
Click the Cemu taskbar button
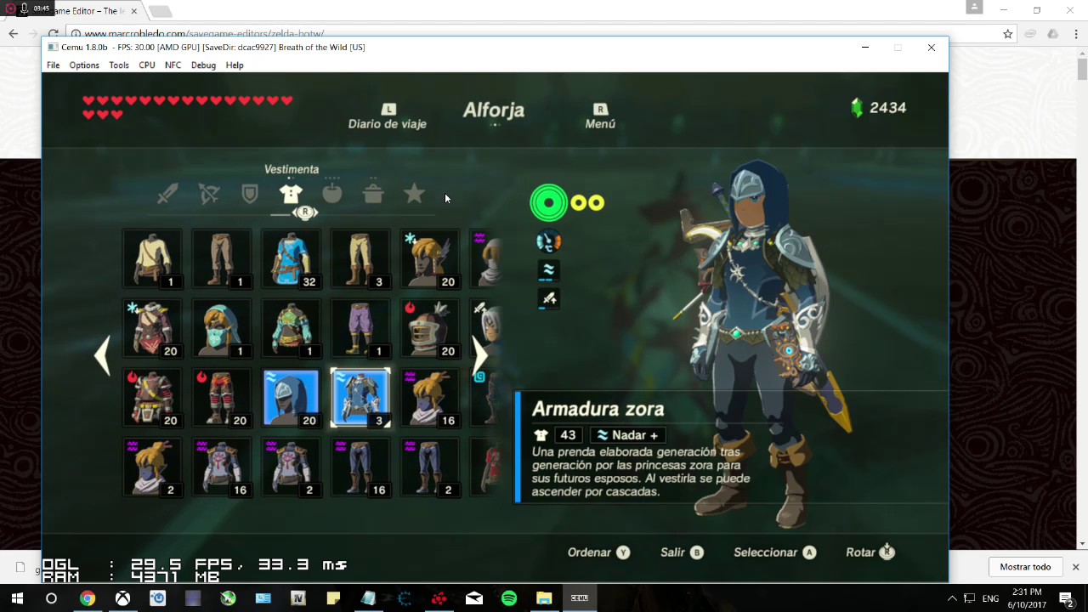(580, 598)
